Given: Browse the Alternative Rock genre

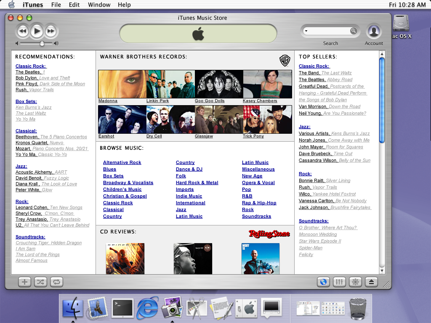Looking at the screenshot, I should [122, 163].
